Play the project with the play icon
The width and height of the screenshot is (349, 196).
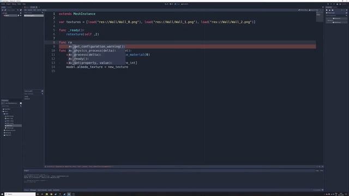pos(328,4)
